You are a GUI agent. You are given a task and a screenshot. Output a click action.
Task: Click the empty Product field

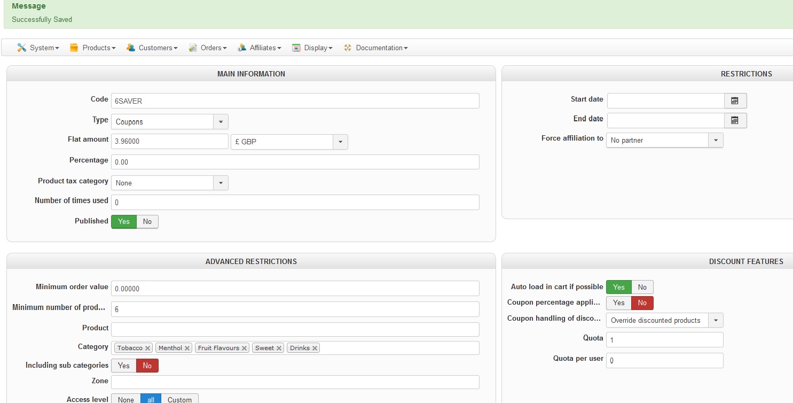[x=295, y=329]
